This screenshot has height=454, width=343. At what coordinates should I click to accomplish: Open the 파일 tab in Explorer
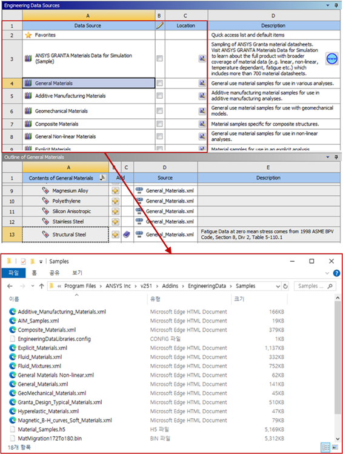(x=13, y=273)
